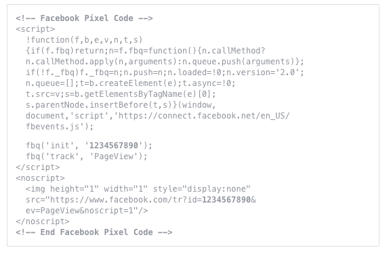Click the !function(f,b,e,v,n,t,s) line

click(84, 40)
